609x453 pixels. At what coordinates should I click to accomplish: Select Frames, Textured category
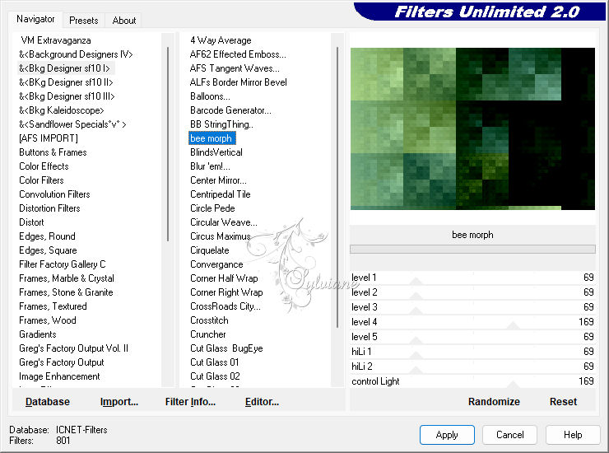tap(53, 306)
